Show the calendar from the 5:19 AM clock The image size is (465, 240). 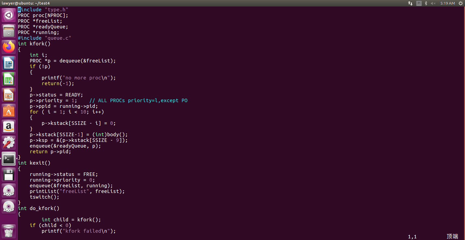[x=447, y=3]
